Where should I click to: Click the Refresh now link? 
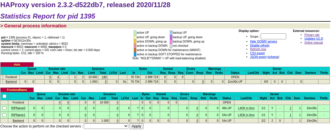click(258, 49)
